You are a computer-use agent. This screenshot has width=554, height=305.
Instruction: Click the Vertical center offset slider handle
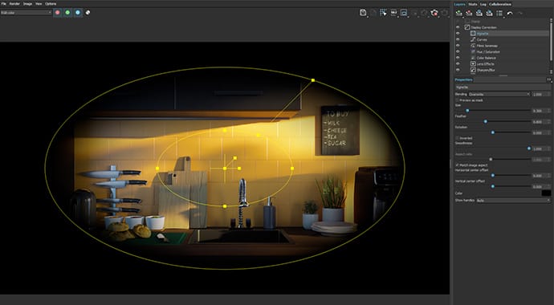[x=492, y=186]
